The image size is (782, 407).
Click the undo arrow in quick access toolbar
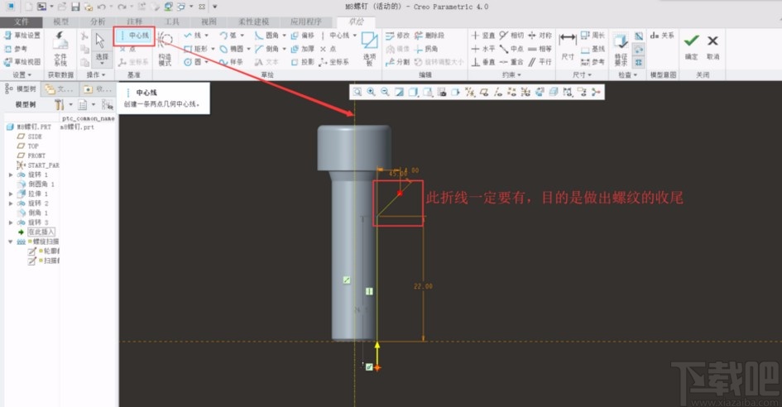click(x=101, y=7)
